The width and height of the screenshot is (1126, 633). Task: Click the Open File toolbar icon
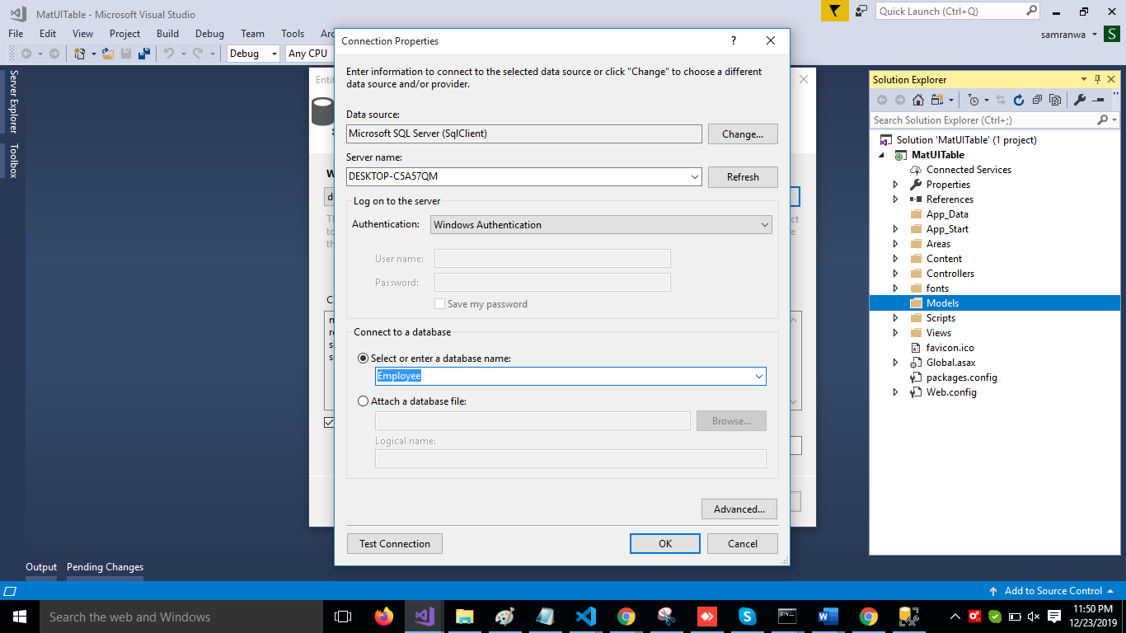pos(107,54)
